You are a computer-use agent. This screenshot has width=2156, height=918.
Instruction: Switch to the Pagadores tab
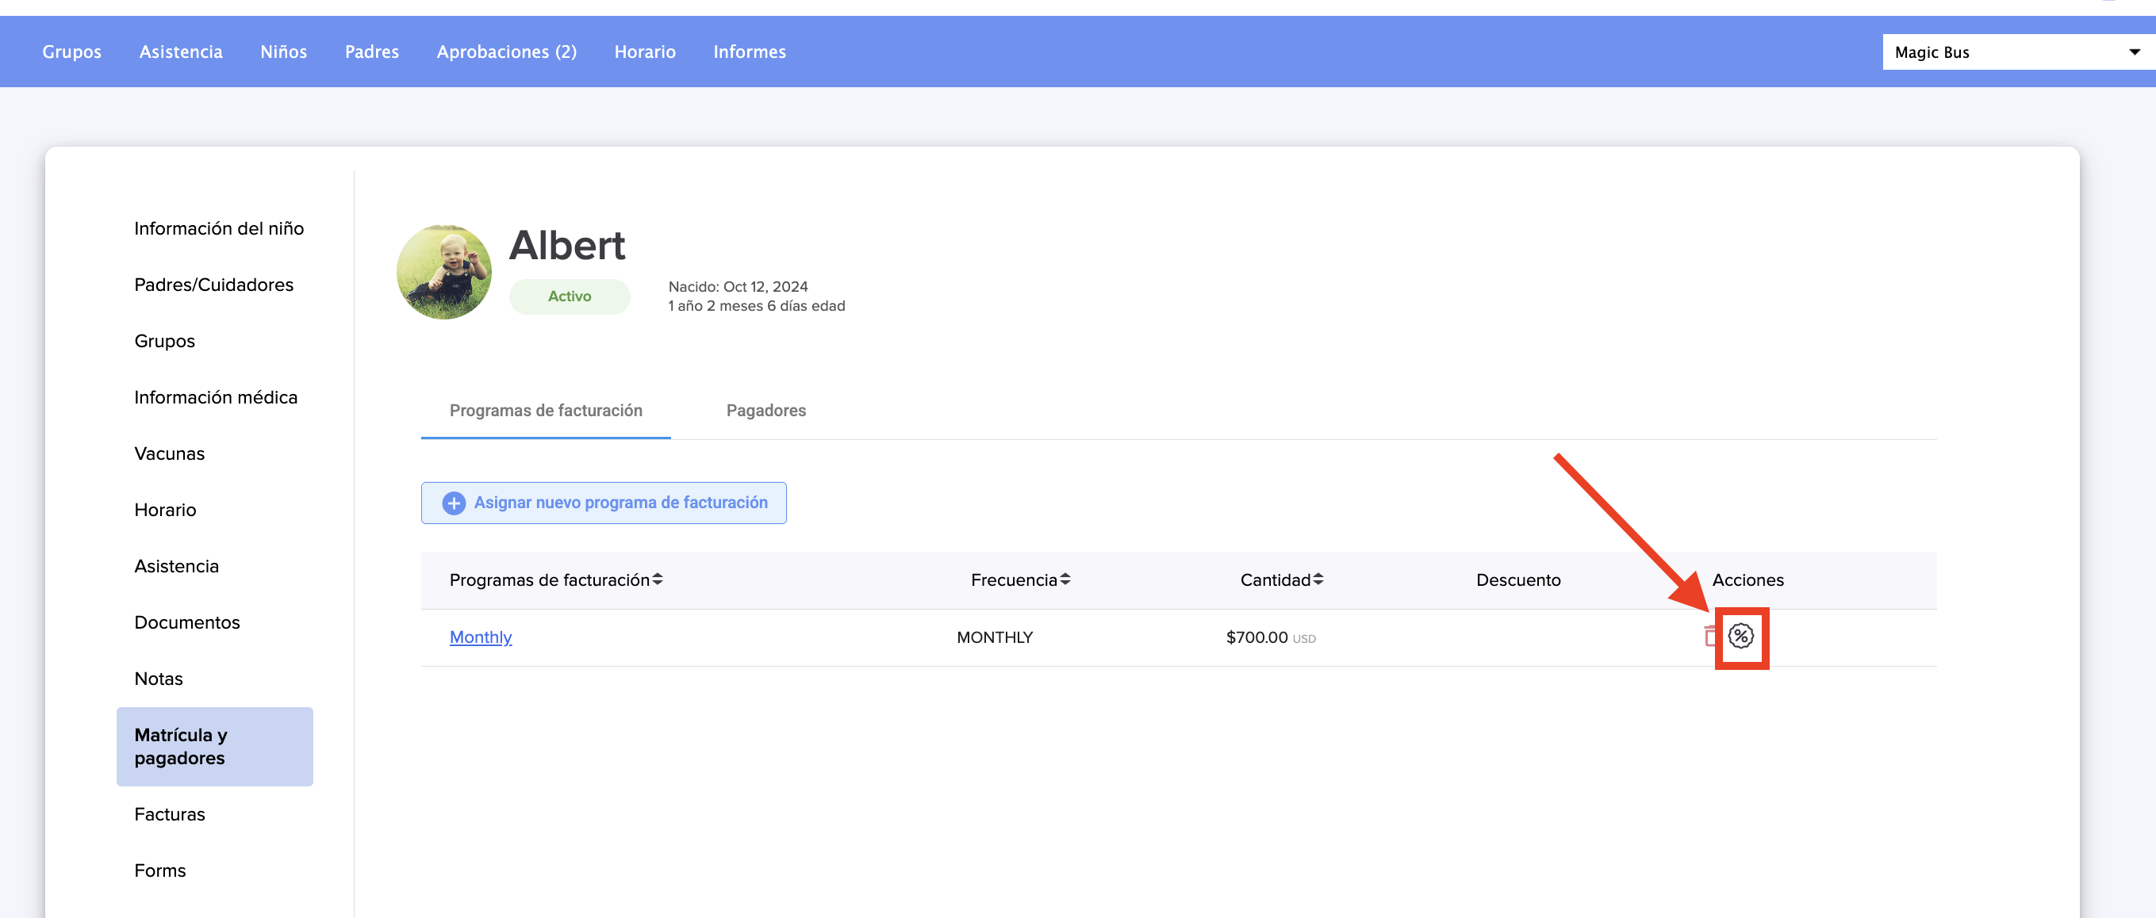(x=765, y=411)
